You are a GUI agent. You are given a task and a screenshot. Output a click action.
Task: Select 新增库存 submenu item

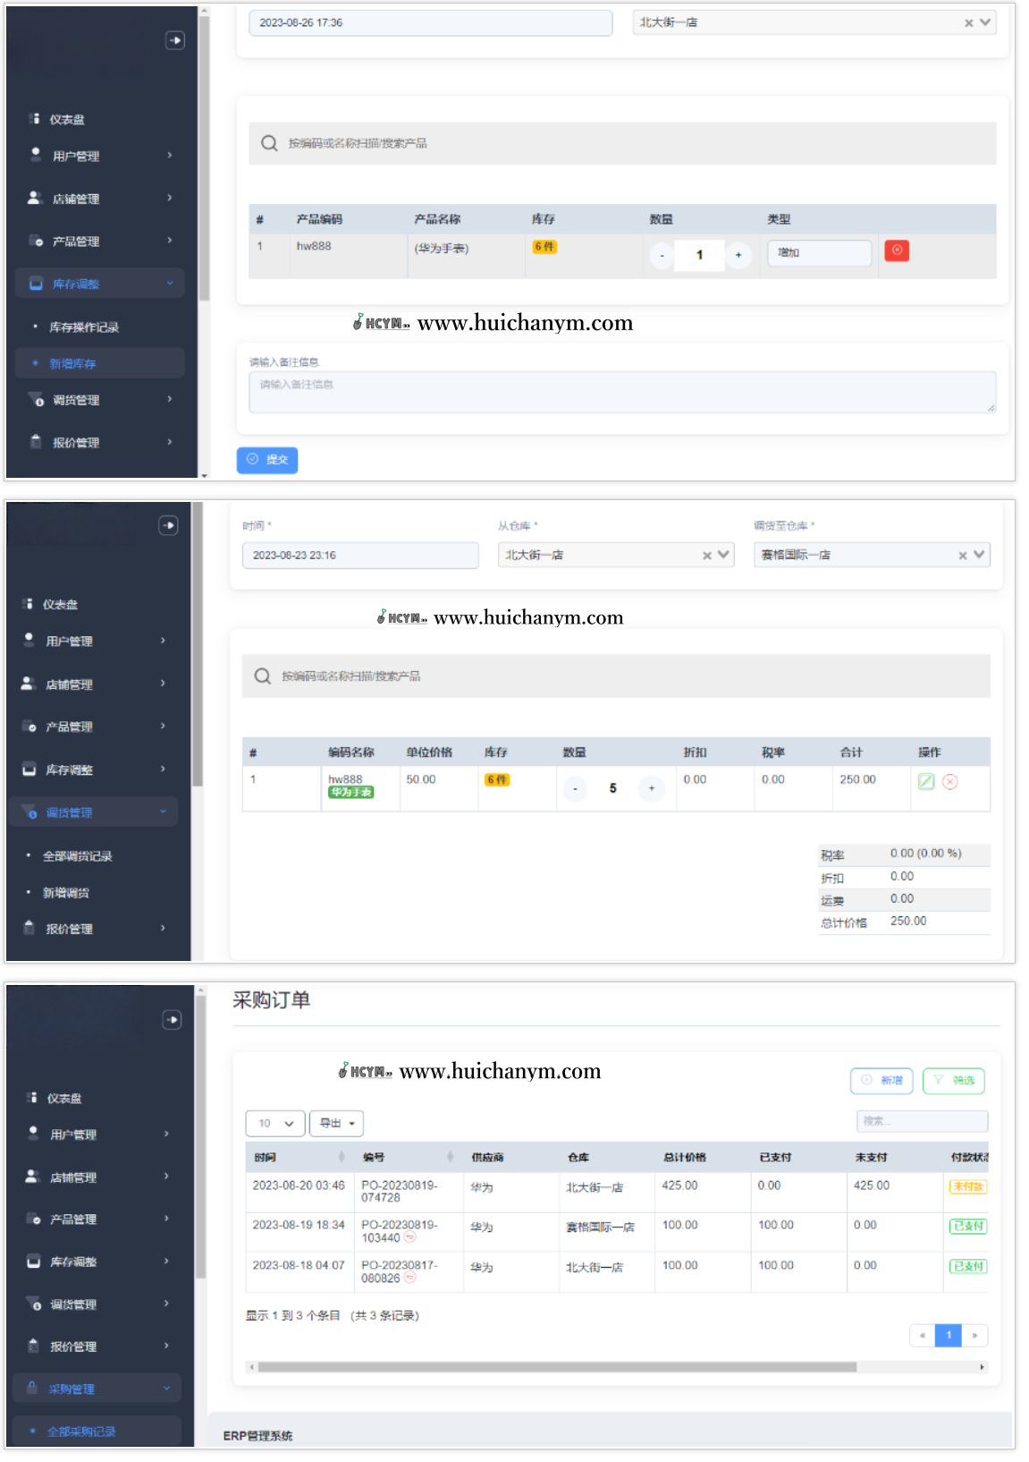[x=100, y=363]
